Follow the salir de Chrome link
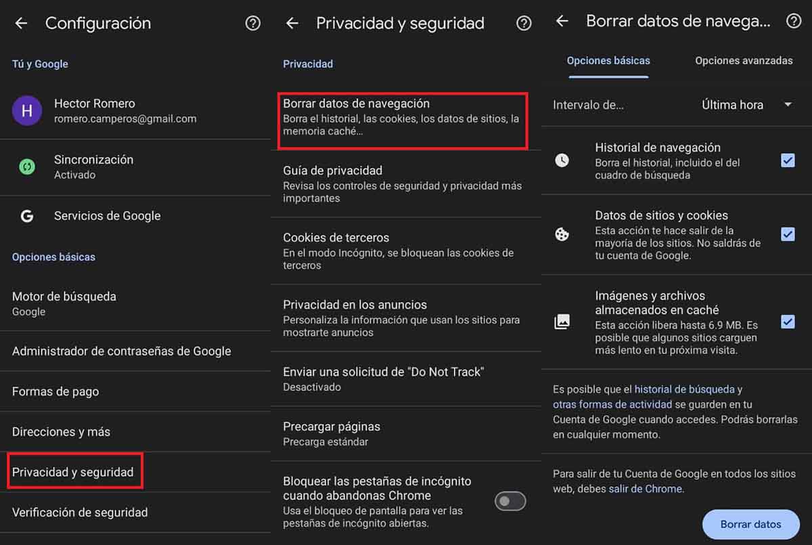Screen dimensions: 812x545 tap(646, 488)
